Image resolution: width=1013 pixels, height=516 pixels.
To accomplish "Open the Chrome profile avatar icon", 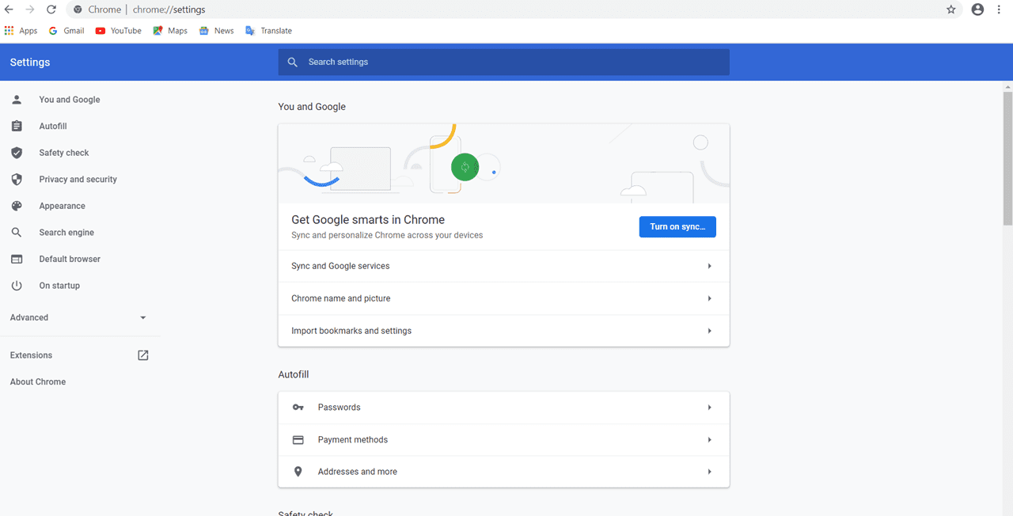I will coord(977,9).
